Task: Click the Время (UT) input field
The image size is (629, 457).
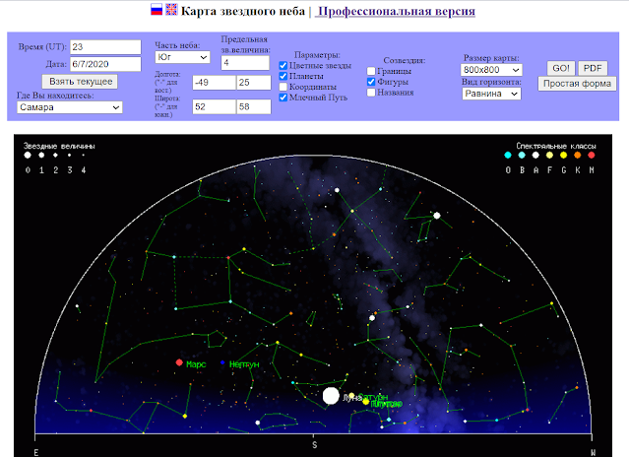Action: pyautogui.click(x=105, y=47)
